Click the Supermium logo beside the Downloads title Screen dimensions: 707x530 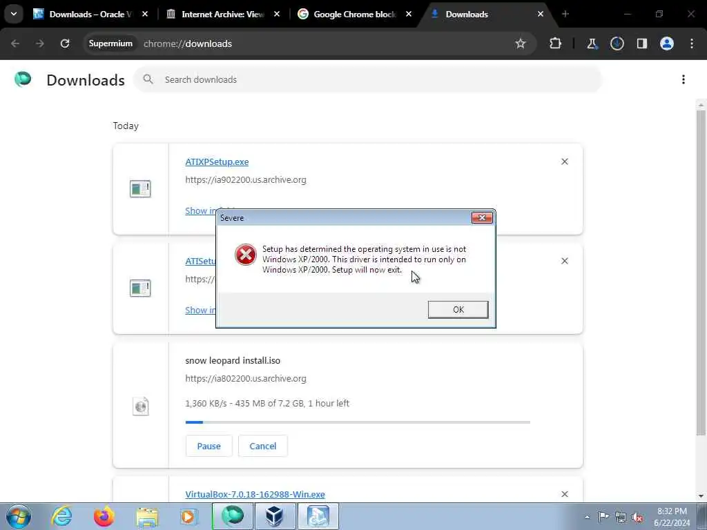pos(23,79)
